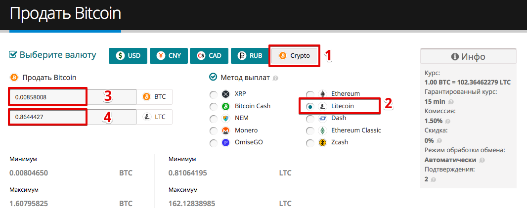Click help icon next to Автоматически
The height and width of the screenshot is (215, 527).
482,160
